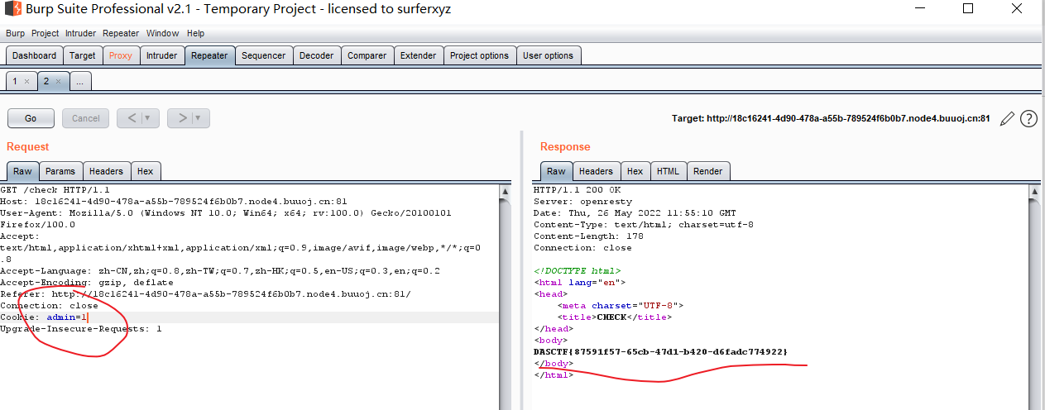Select the Repeater tool tab
1045x410 pixels.
click(209, 55)
